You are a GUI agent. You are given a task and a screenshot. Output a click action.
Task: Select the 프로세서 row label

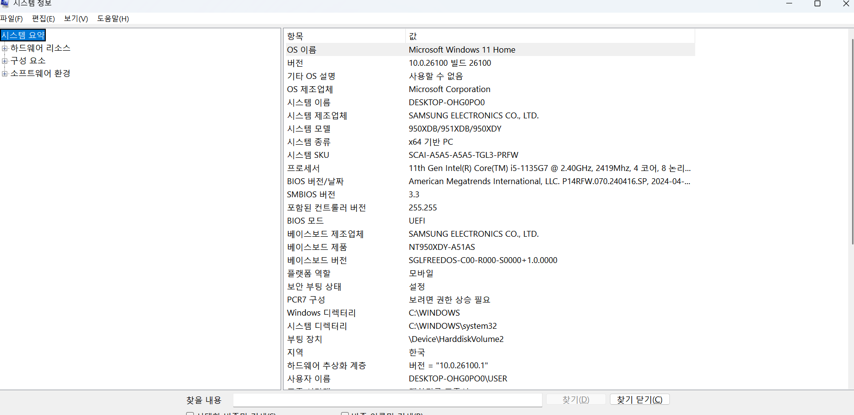(304, 168)
